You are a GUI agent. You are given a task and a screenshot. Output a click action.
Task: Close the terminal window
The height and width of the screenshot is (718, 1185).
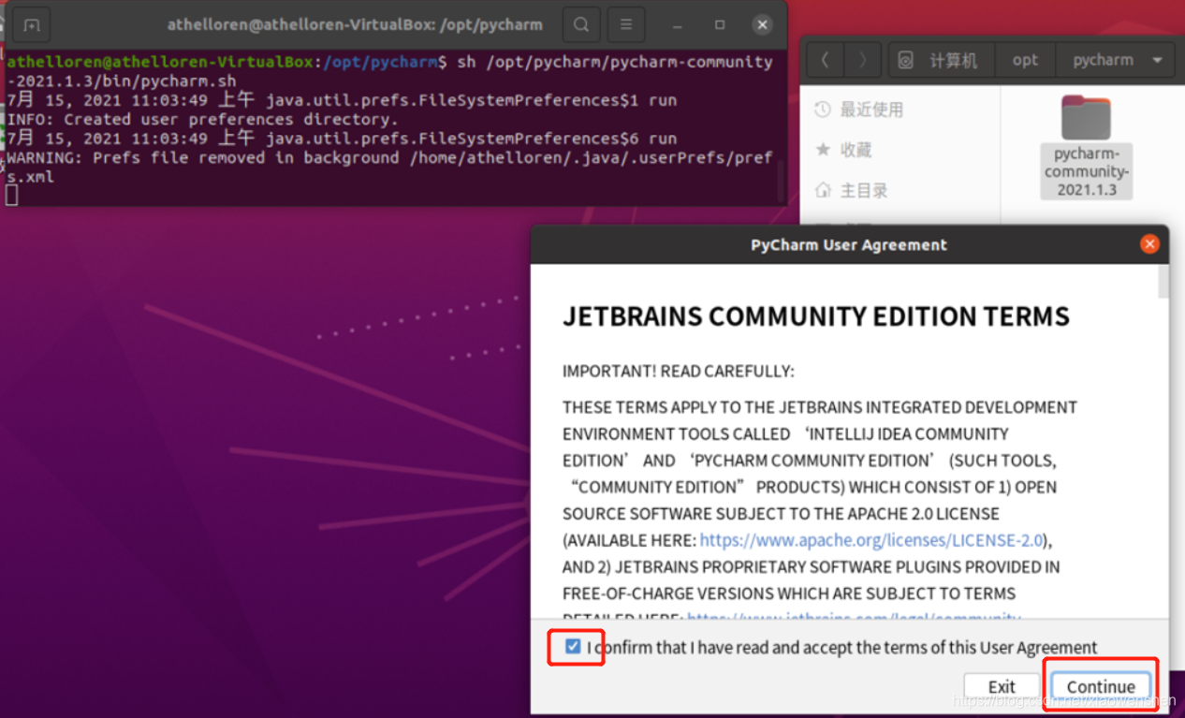coord(763,25)
